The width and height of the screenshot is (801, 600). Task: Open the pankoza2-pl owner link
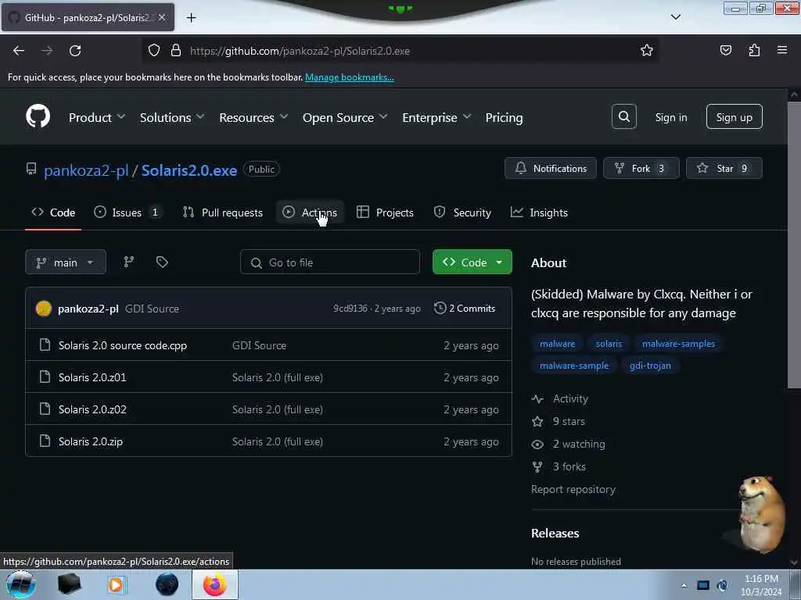point(86,170)
